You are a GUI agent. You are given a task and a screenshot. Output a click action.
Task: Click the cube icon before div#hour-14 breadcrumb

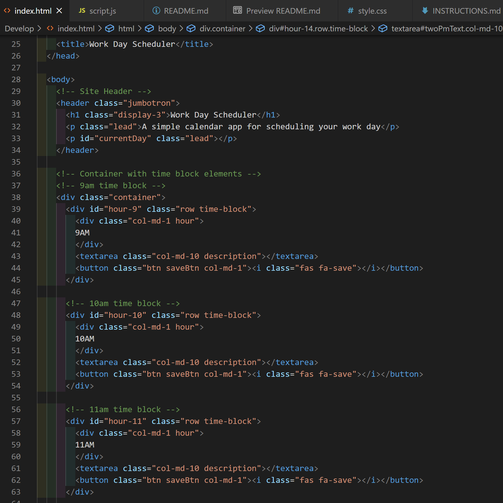point(260,29)
